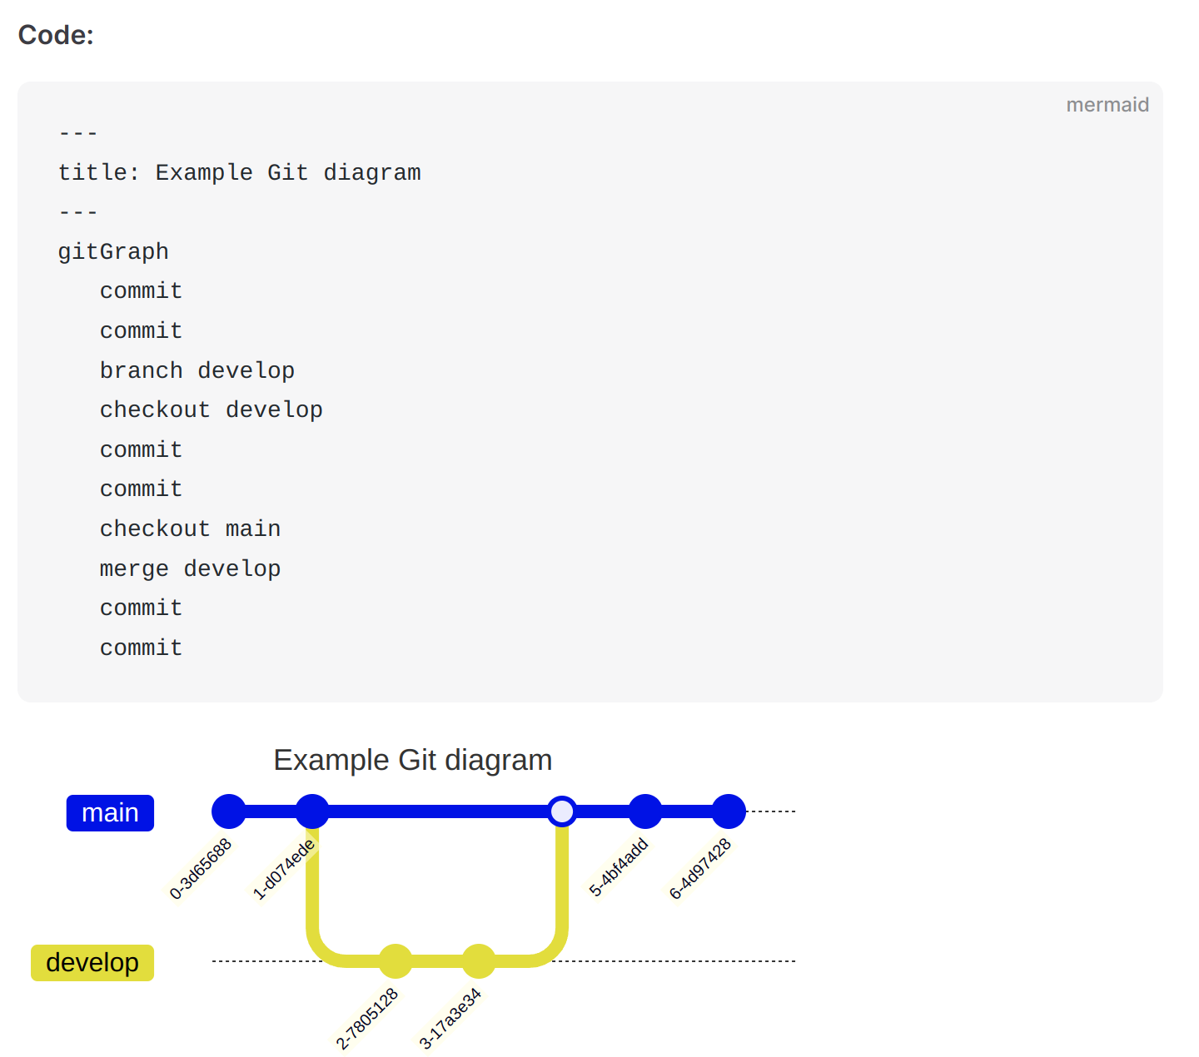Click the commit node labeled 5-4bf4add

645,811
